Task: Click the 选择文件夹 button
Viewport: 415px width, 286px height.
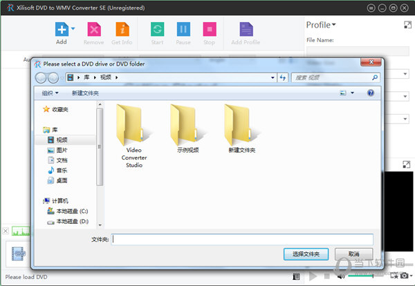Action: [306, 254]
